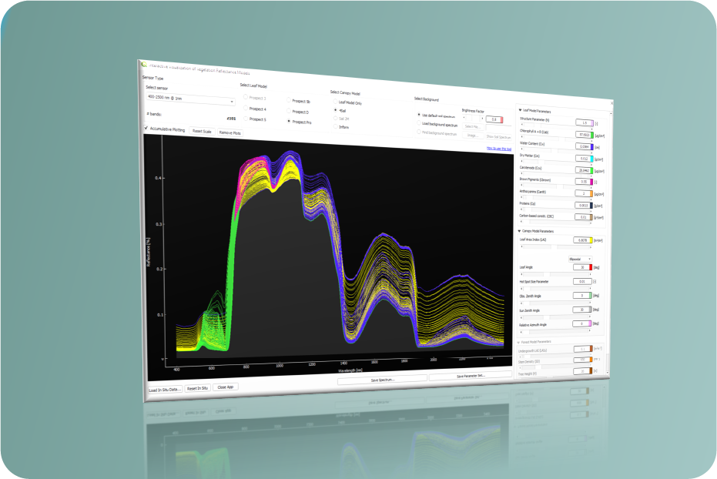
Task: Click the Obs. Zenith Angle value field
Action: click(581, 295)
